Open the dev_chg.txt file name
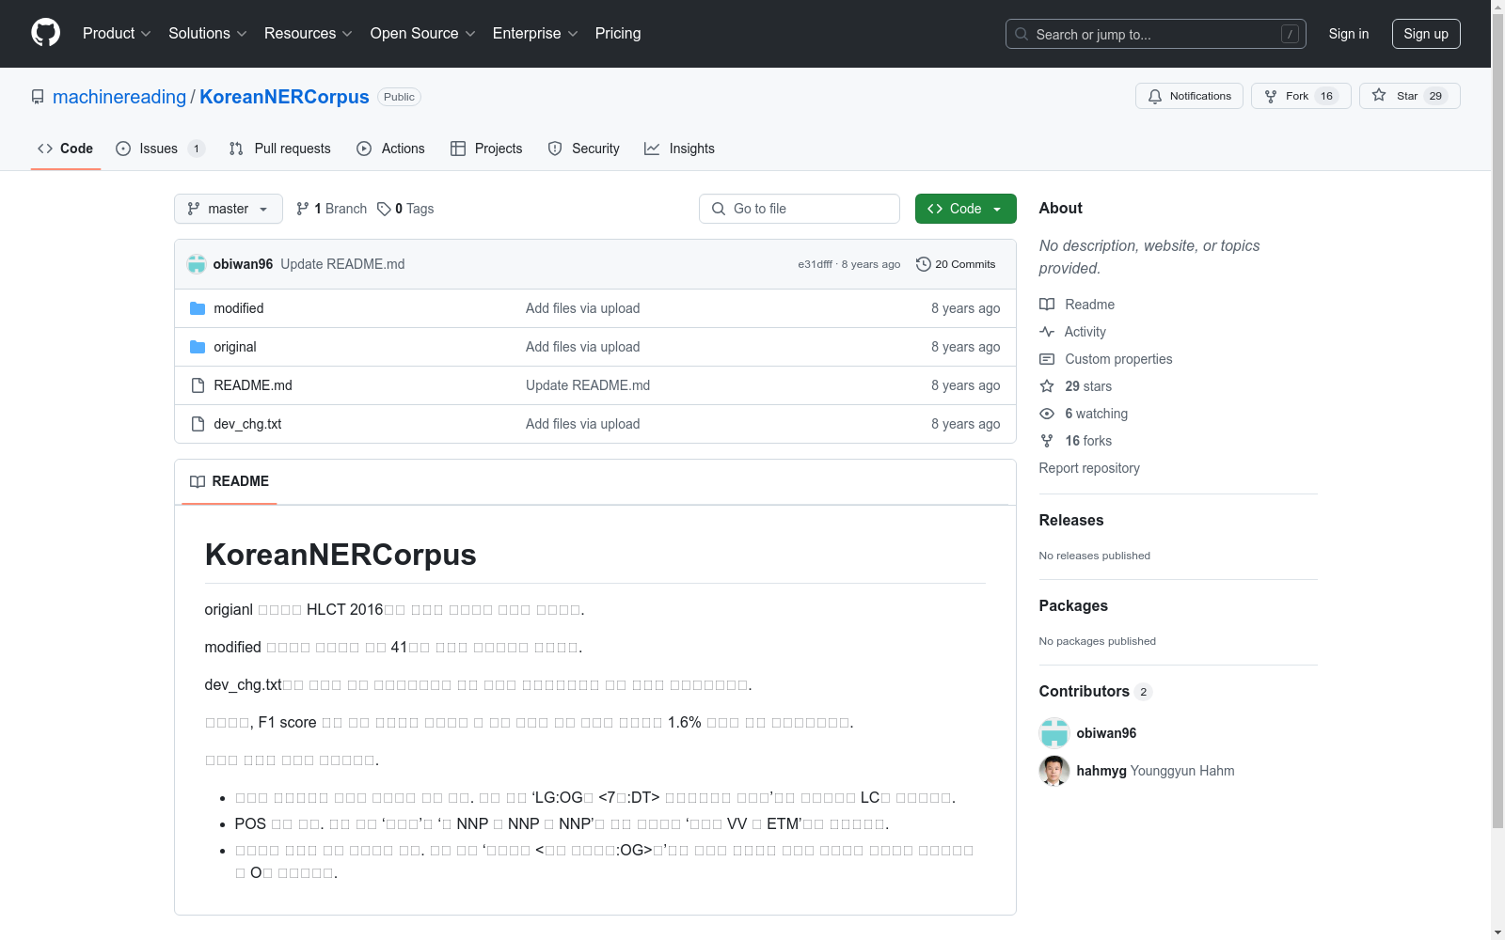This screenshot has height=940, width=1505. click(247, 424)
